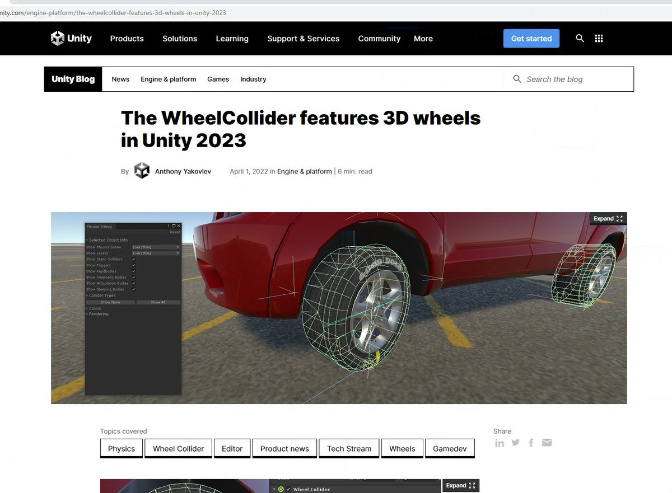Select the Physics topic swatch
The width and height of the screenshot is (672, 493).
click(x=121, y=448)
